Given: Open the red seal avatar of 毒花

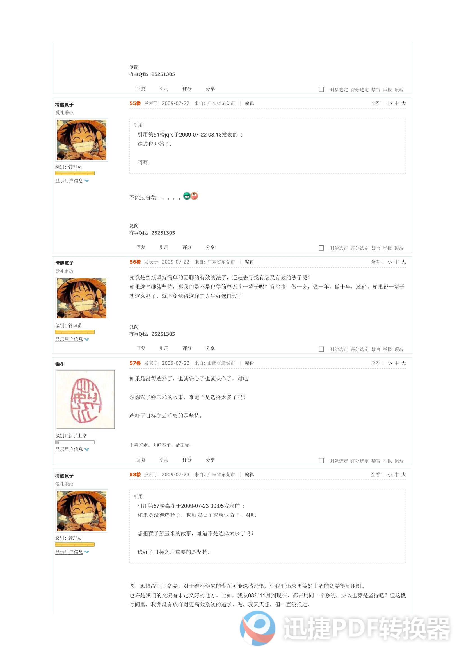Looking at the screenshot, I should pos(86,400).
